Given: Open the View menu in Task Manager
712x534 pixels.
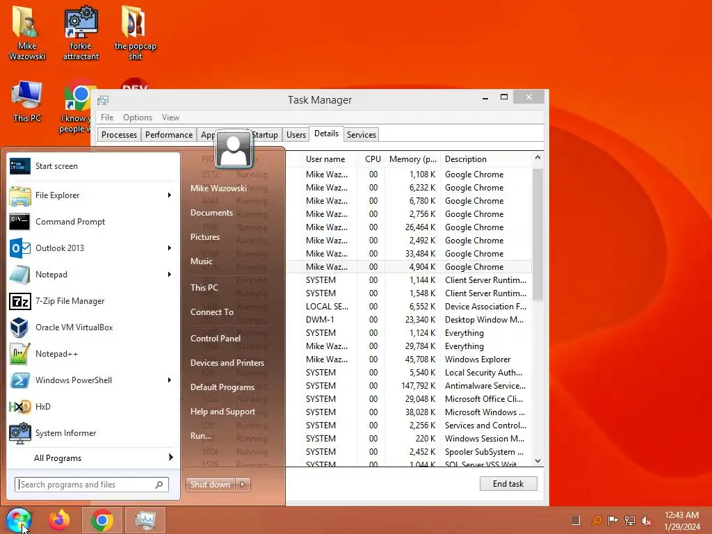Looking at the screenshot, I should pyautogui.click(x=171, y=117).
